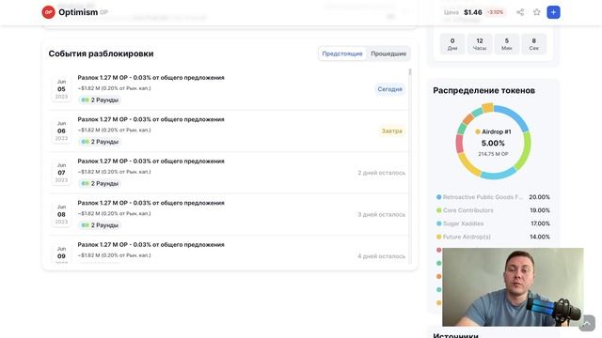Switch to Предстоящие tab
Screen dimensions: 602x338
tap(342, 54)
